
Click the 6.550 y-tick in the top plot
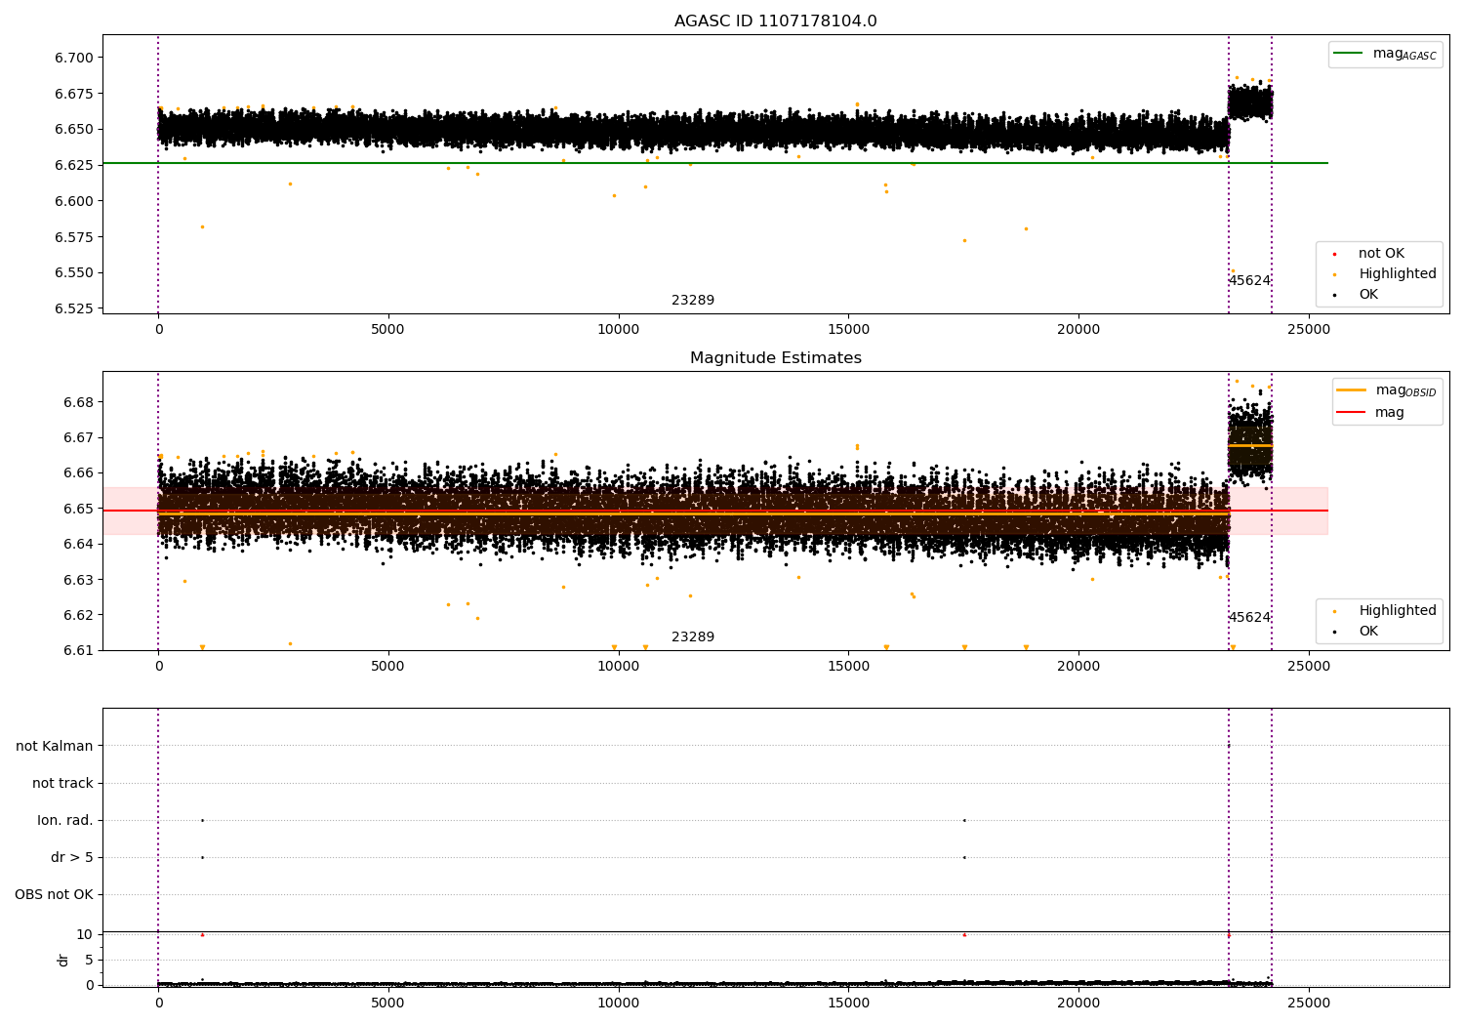[x=74, y=272]
